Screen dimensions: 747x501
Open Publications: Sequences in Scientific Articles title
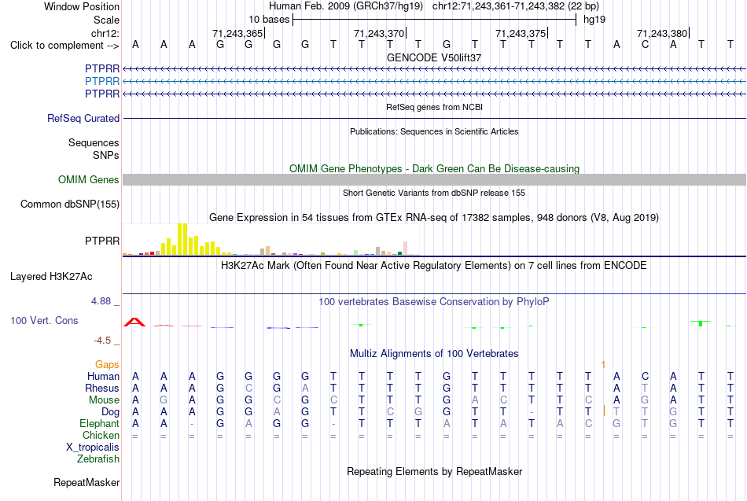pos(434,131)
